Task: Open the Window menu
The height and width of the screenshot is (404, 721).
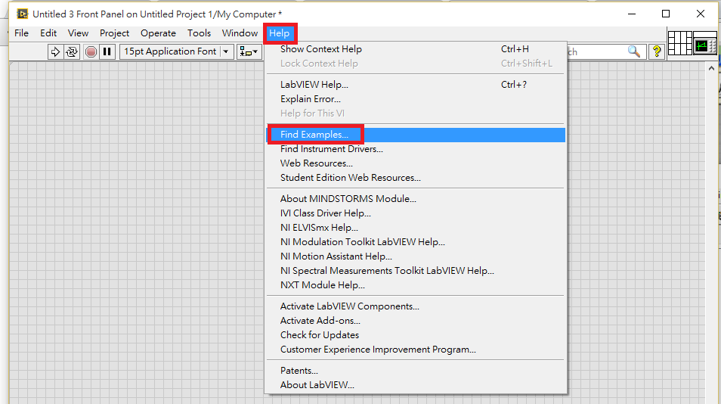Action: click(240, 33)
